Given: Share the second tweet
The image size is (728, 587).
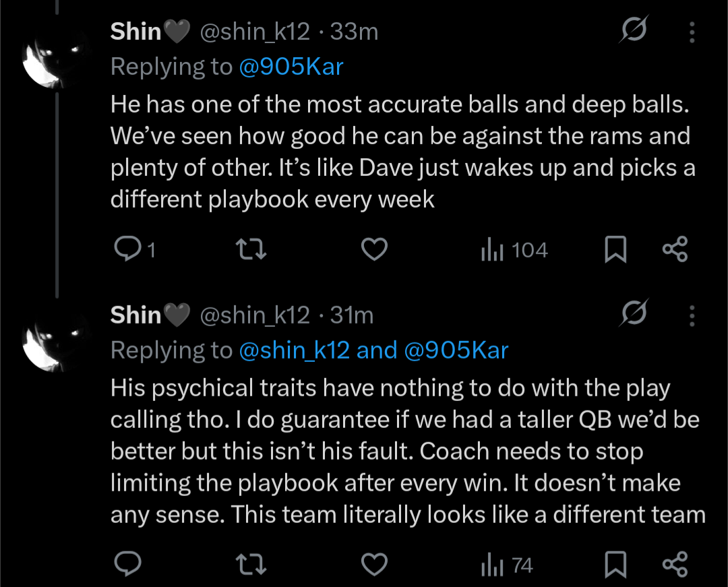Looking at the screenshot, I should [x=675, y=565].
